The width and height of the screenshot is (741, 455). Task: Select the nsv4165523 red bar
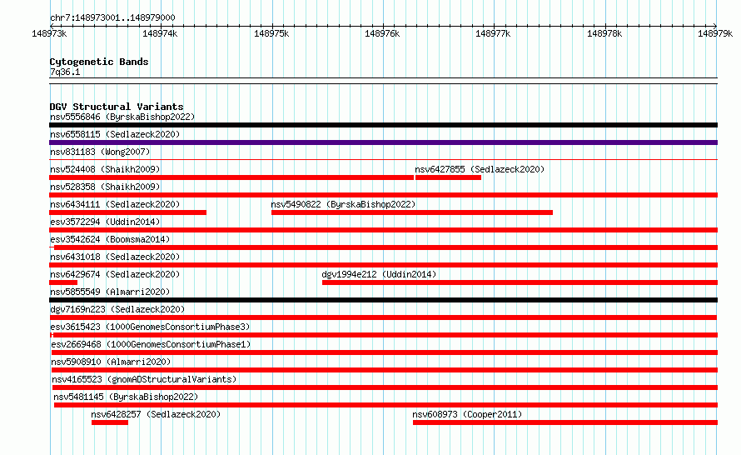385,387
